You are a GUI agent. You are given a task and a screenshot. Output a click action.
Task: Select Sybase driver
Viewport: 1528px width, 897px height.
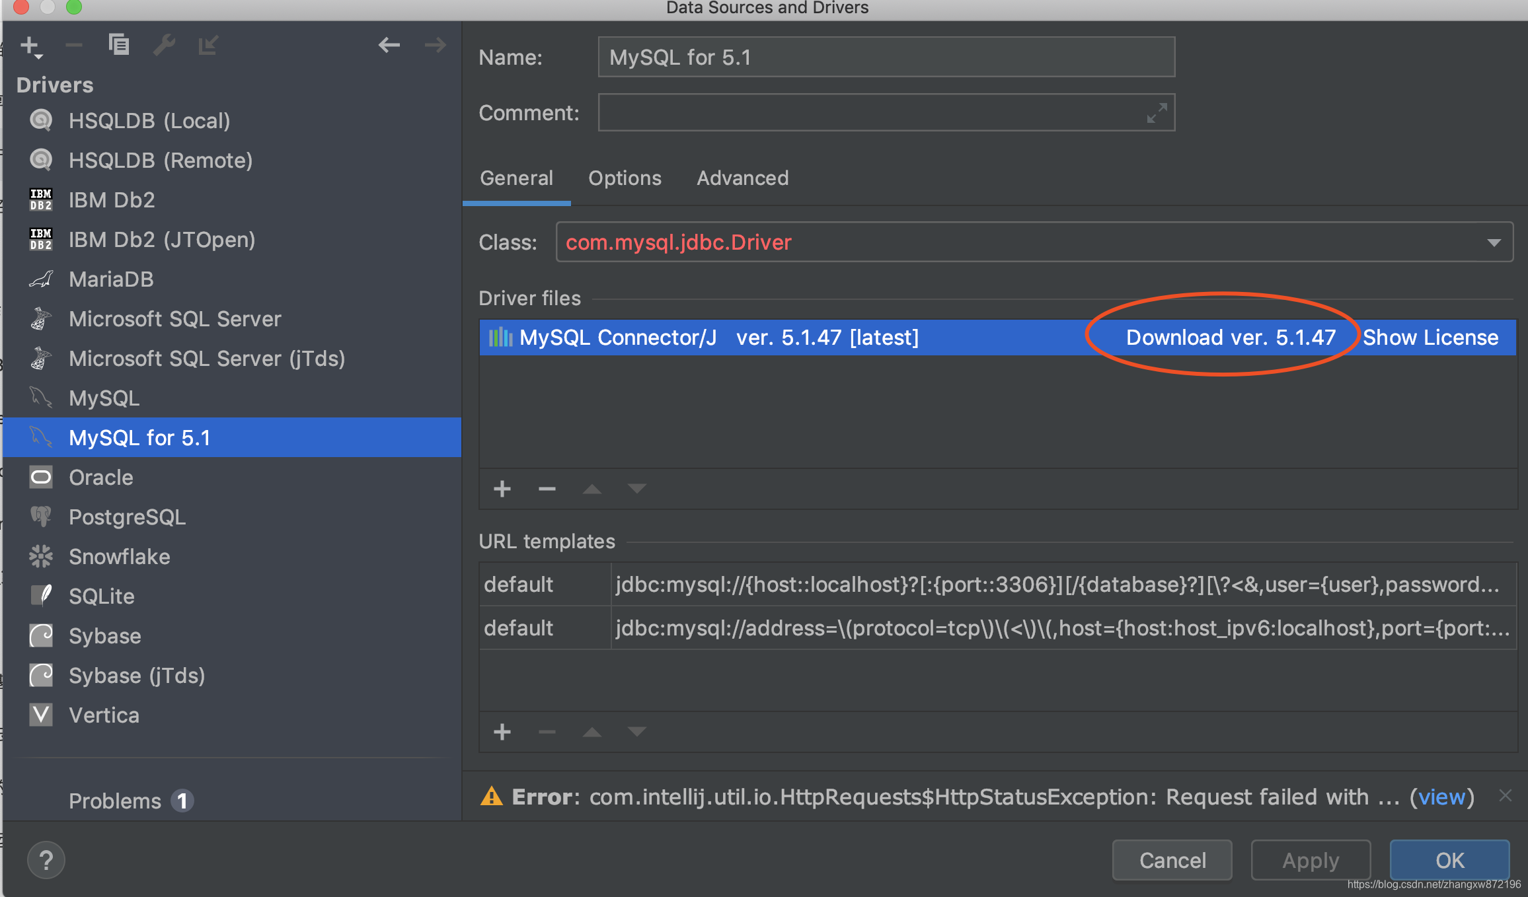231,636
